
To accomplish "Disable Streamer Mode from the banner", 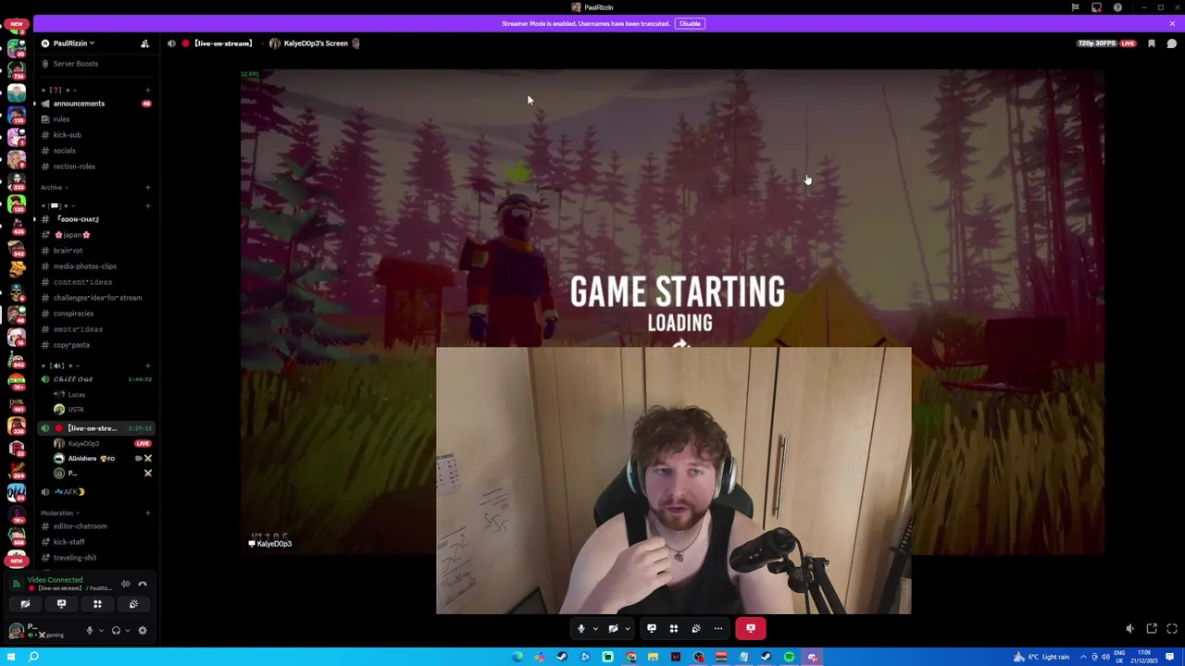I will point(690,24).
